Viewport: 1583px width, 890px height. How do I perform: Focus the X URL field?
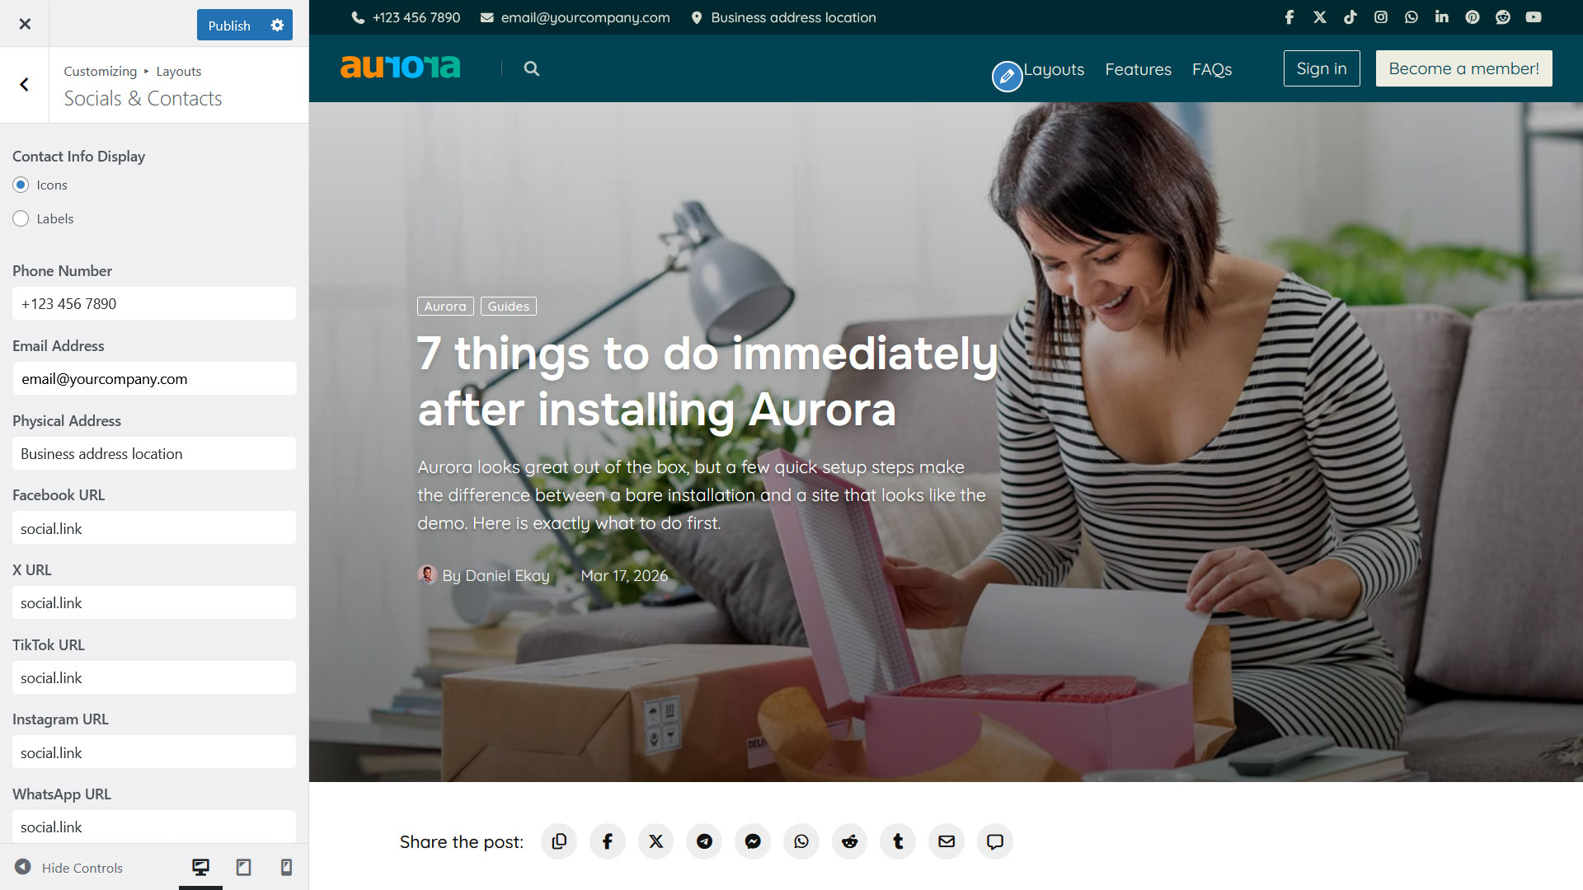coord(154,602)
